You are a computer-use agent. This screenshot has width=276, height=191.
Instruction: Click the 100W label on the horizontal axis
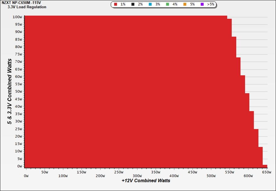click(x=63, y=176)
